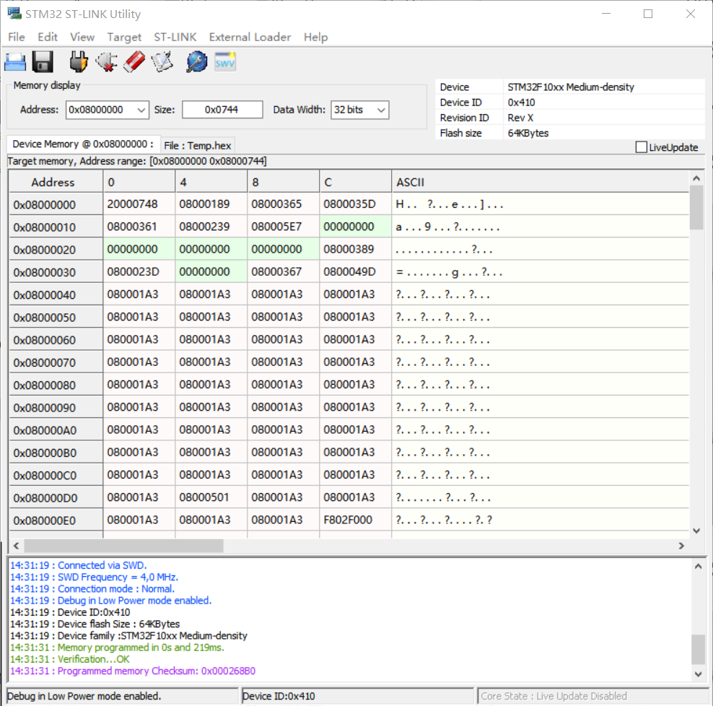Click memory table scroll down arrow
The image size is (713, 706).
[696, 531]
